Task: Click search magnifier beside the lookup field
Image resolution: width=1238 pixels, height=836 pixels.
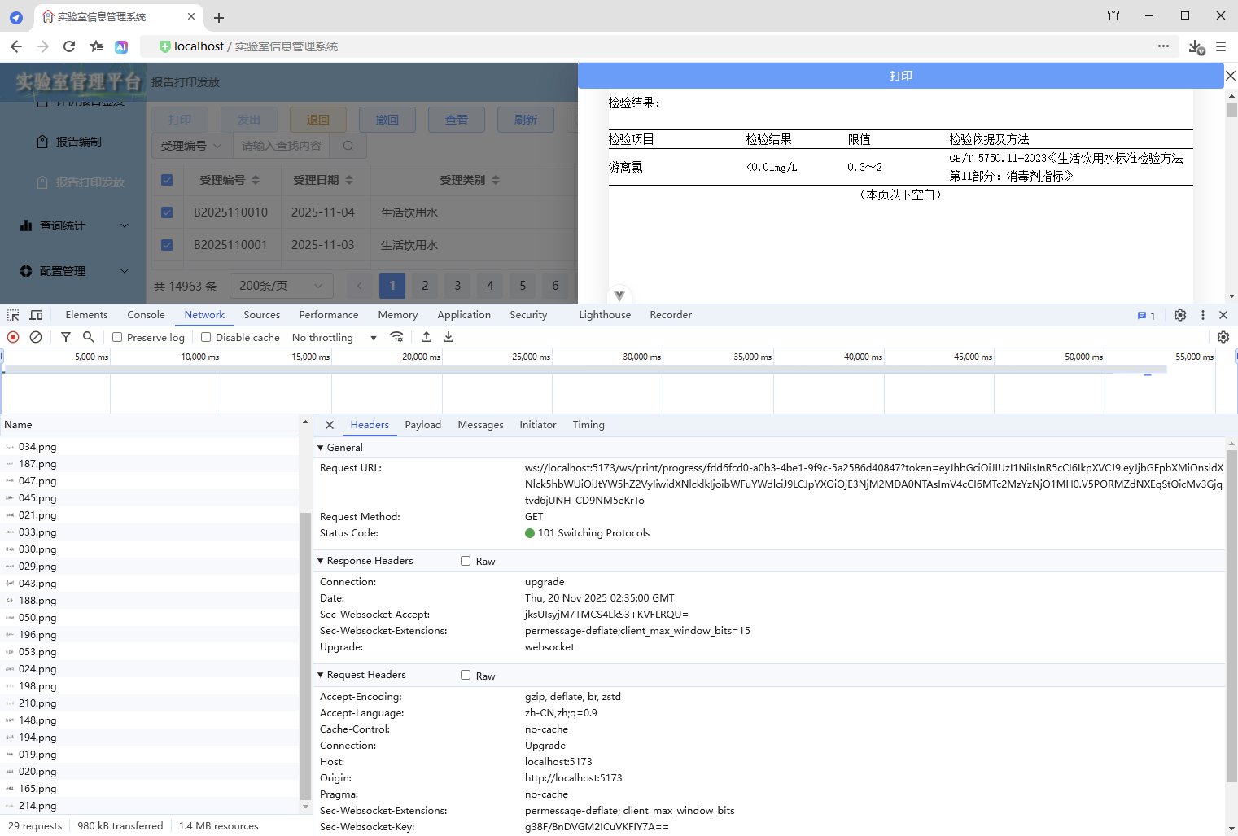Action: (348, 146)
